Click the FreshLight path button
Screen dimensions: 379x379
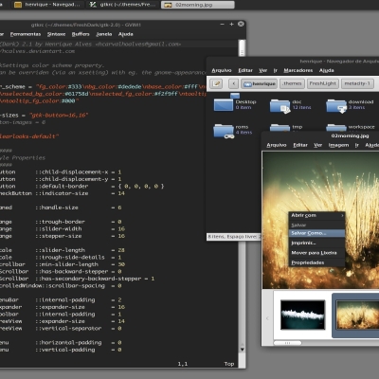click(323, 83)
